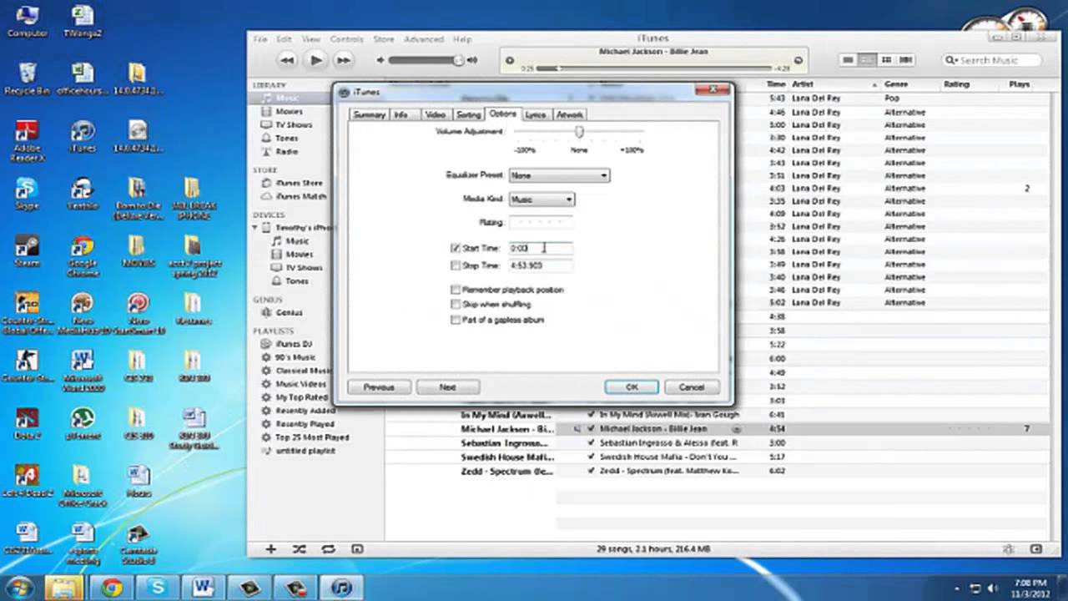Toggle repeat in the iTunes bottom bar
This screenshot has height=601, width=1068.
(328, 549)
